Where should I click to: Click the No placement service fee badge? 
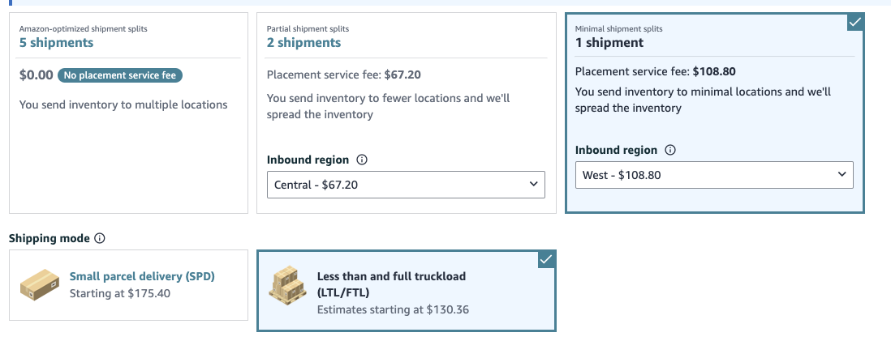click(120, 75)
